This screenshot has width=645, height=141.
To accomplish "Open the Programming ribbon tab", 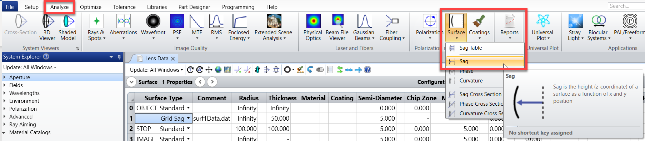I will (238, 7).
